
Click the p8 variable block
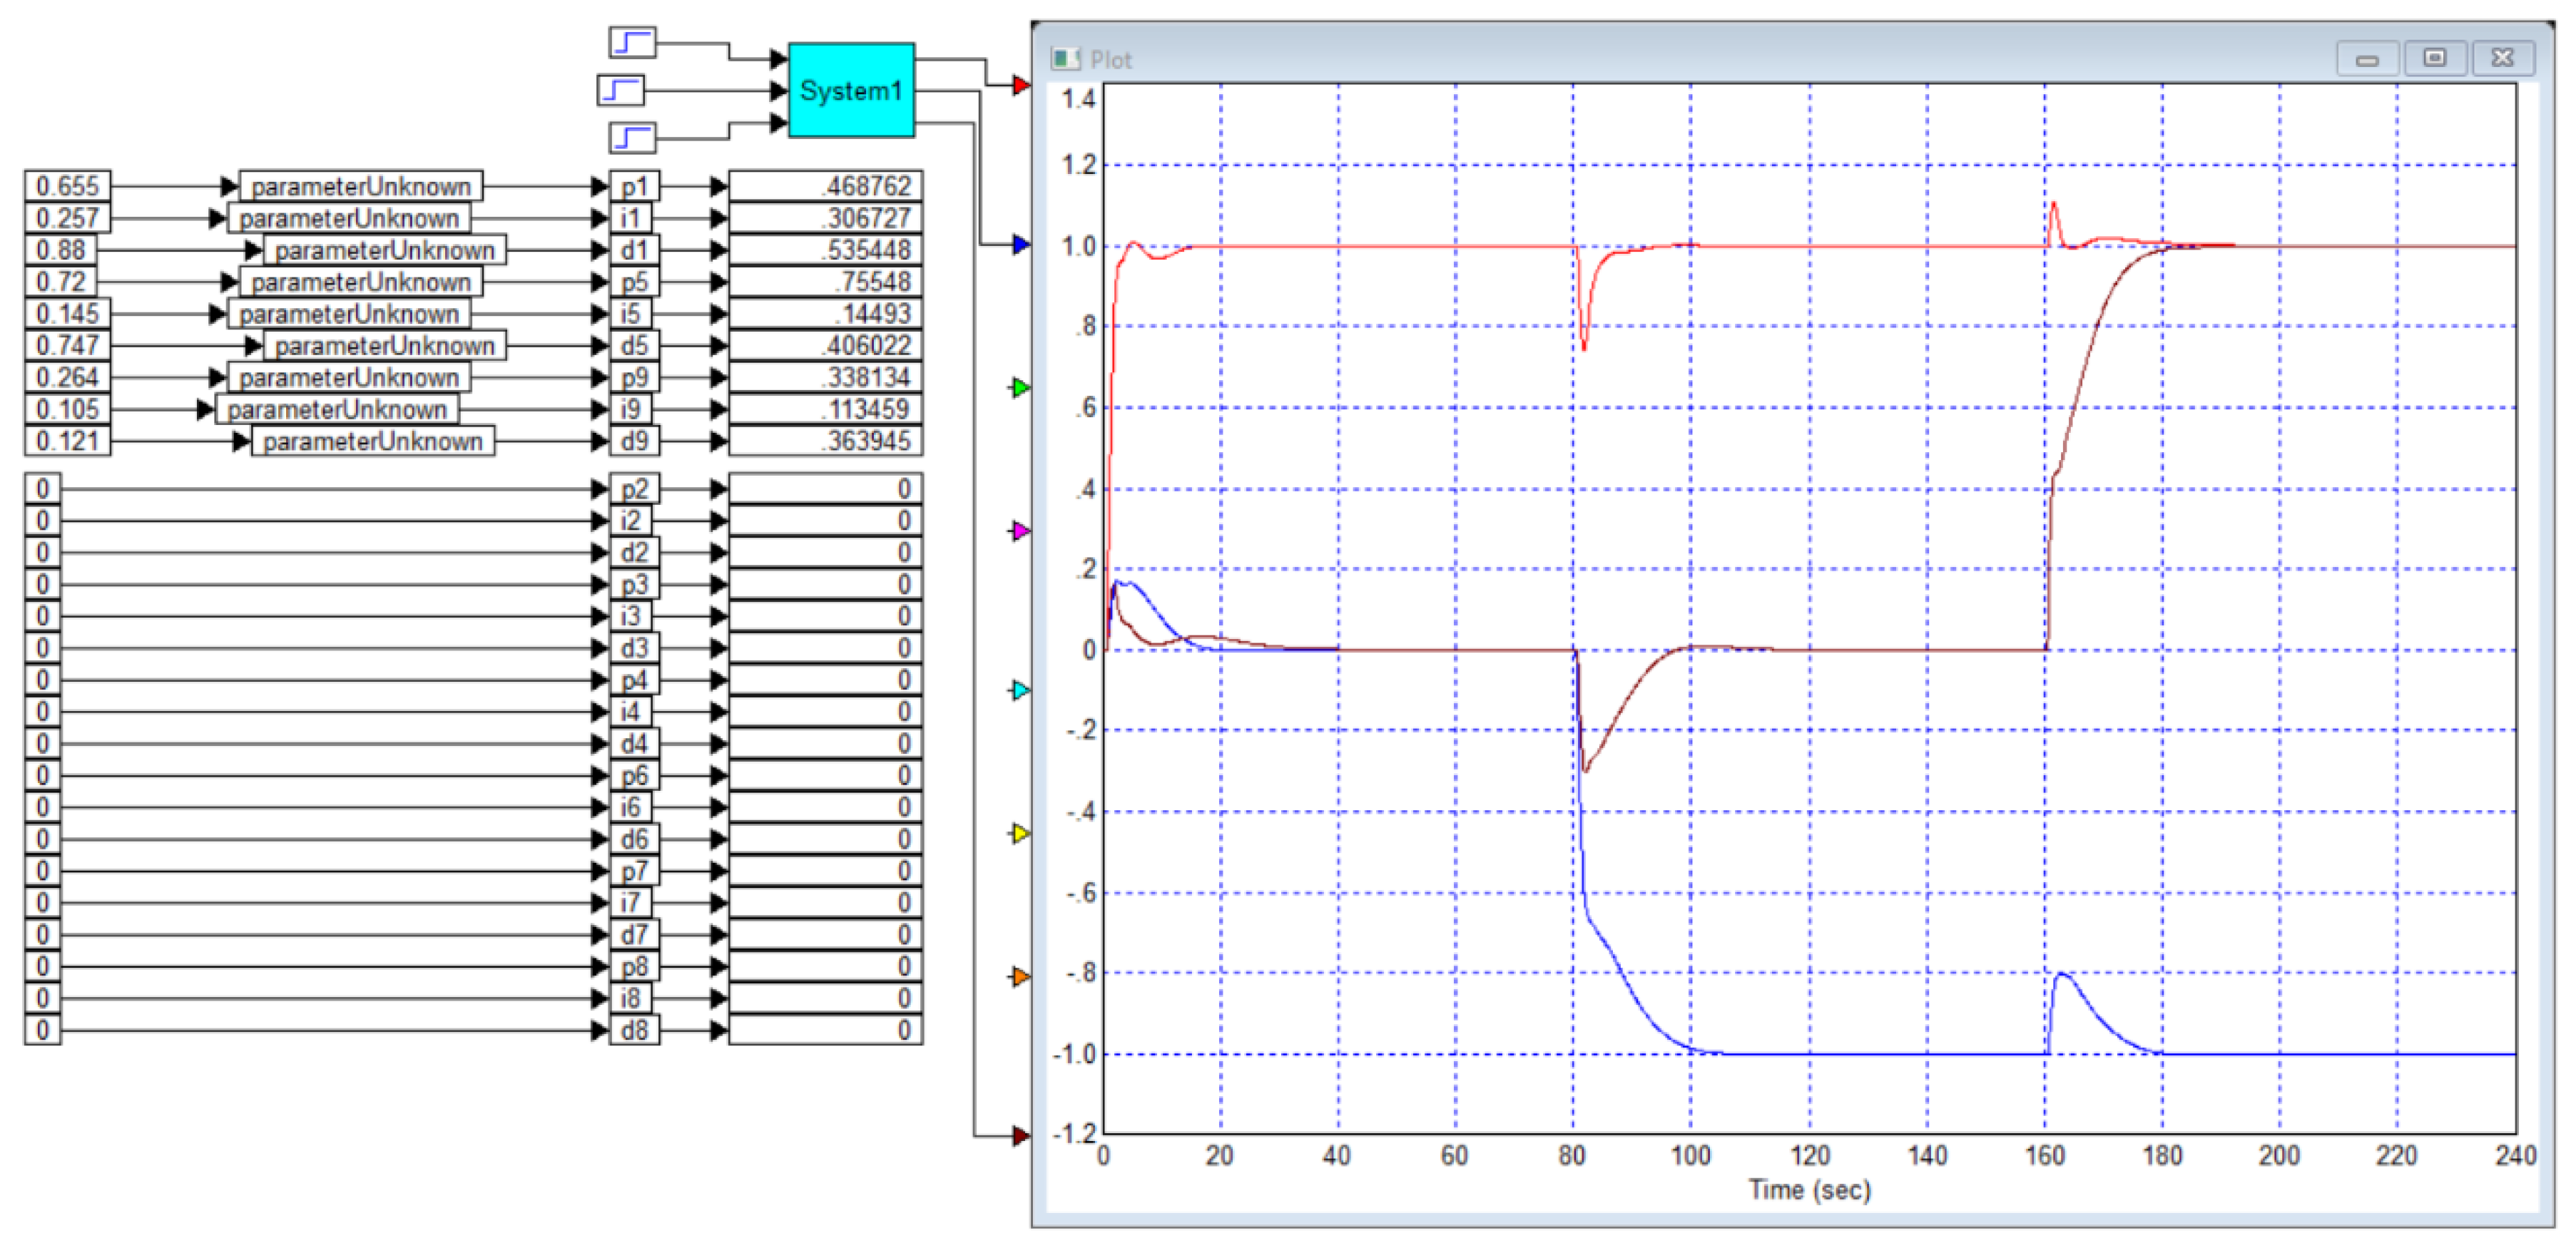click(x=634, y=966)
